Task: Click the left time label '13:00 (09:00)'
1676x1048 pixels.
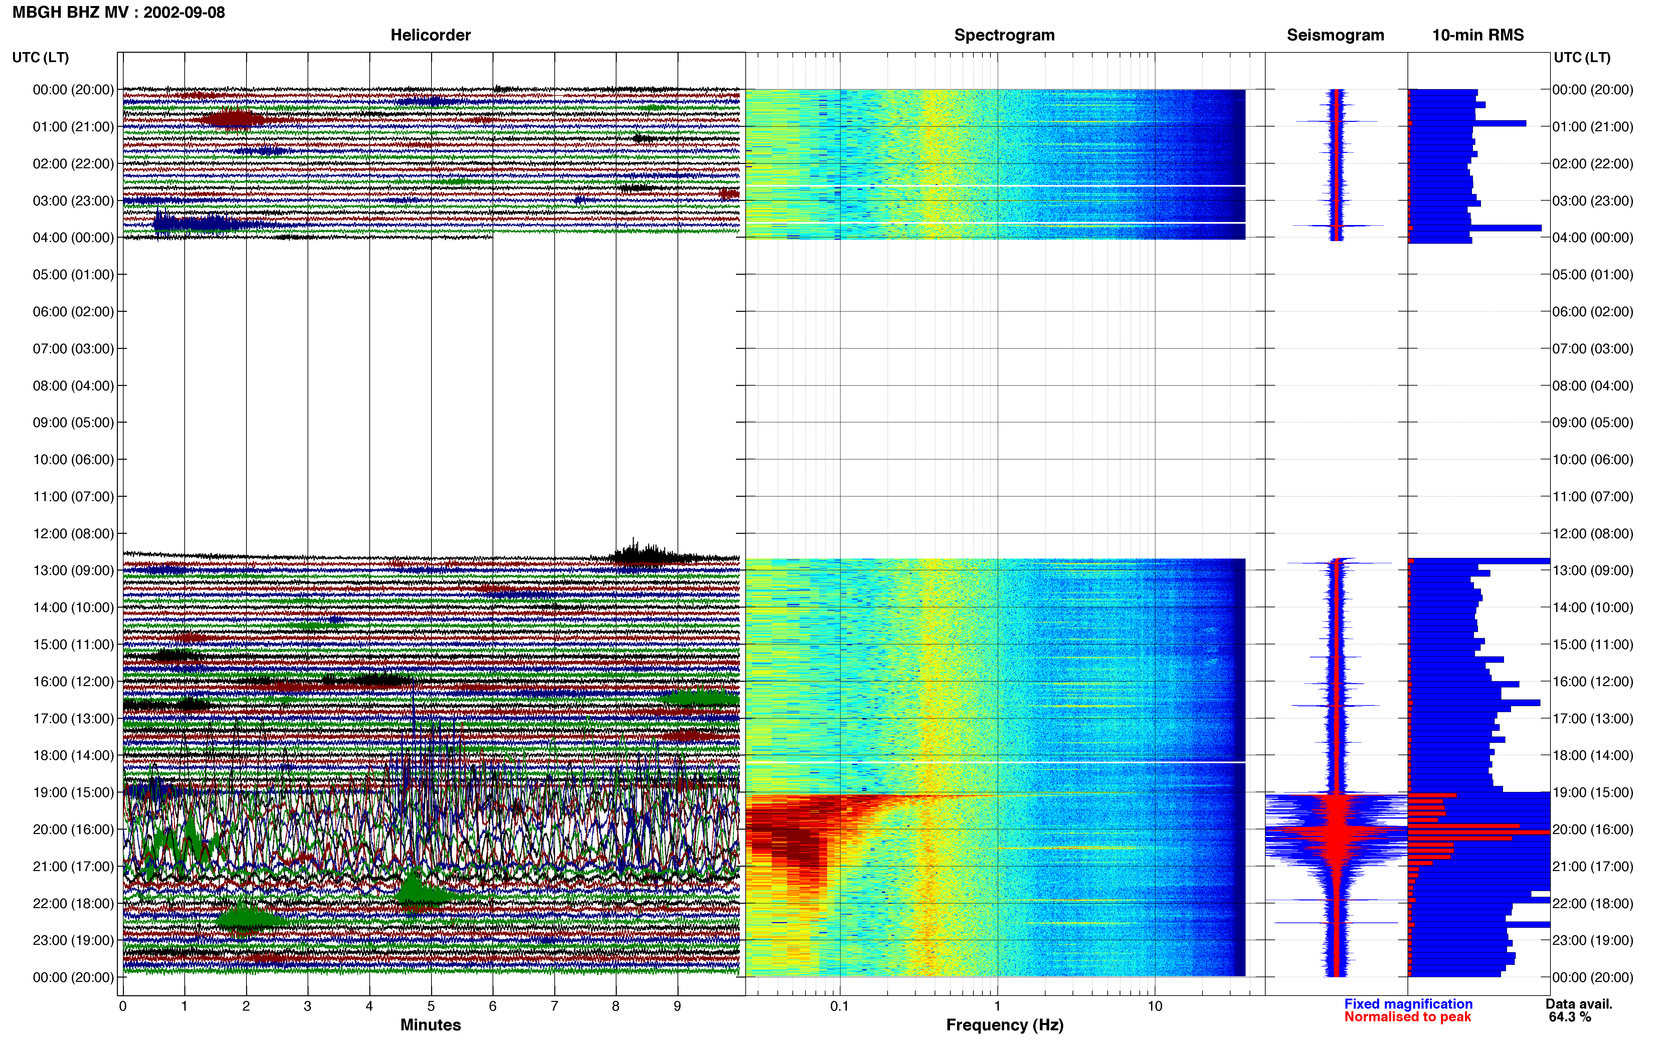Action: pos(73,571)
